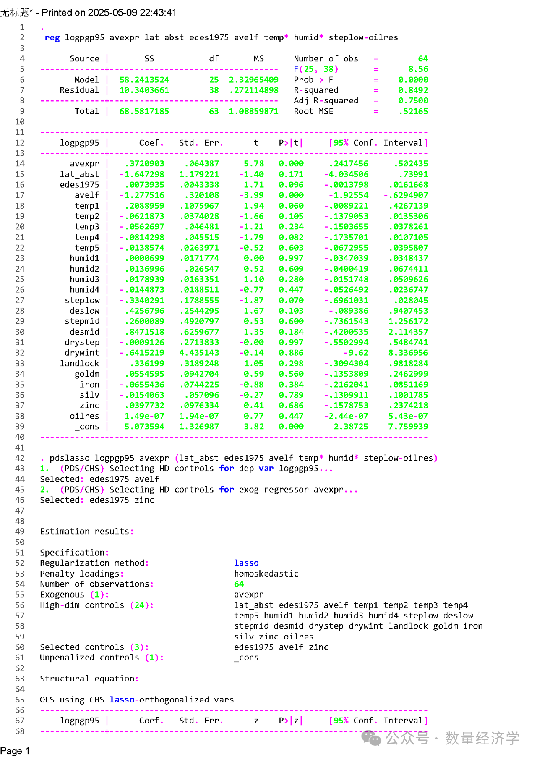
Task: Click the zinc p-value 0.686
Action: [x=291, y=406]
